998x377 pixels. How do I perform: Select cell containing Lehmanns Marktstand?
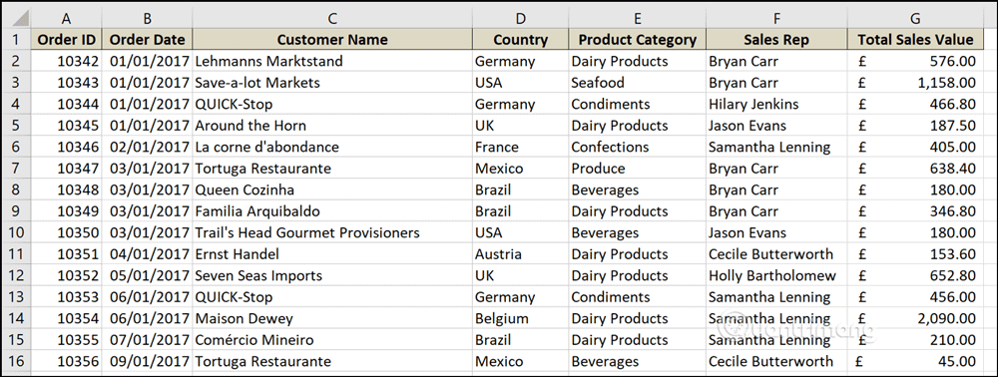[x=332, y=61]
